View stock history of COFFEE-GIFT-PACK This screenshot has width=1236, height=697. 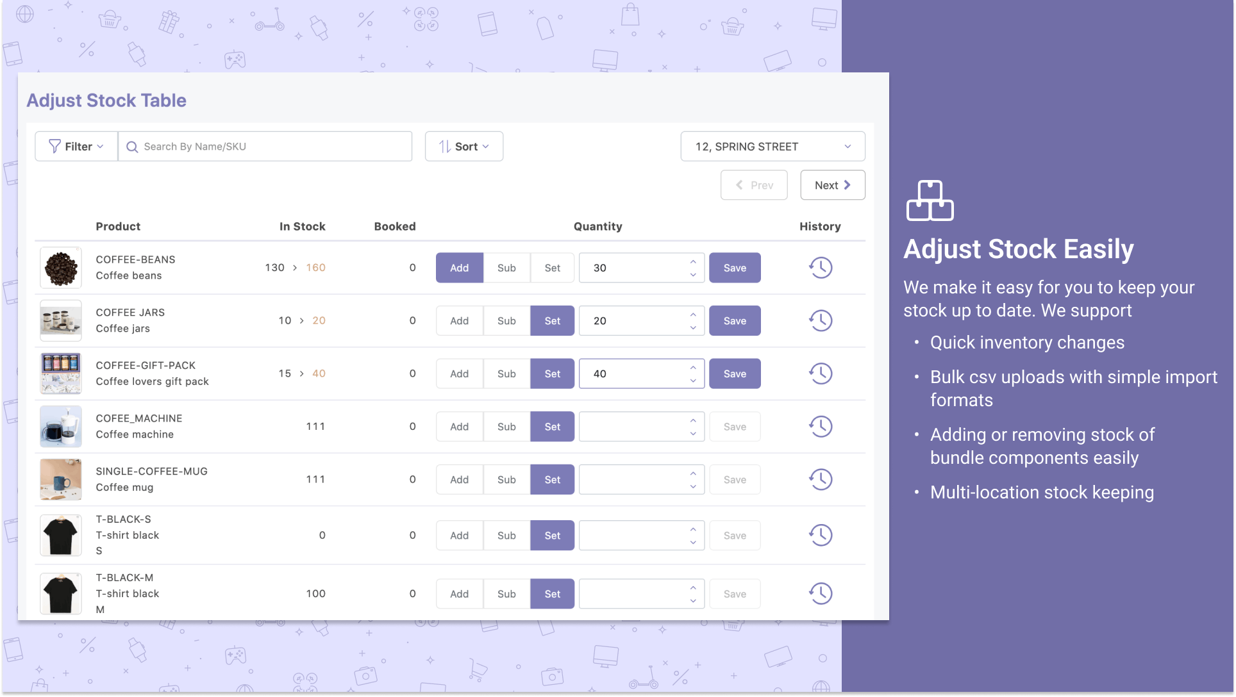[820, 373]
